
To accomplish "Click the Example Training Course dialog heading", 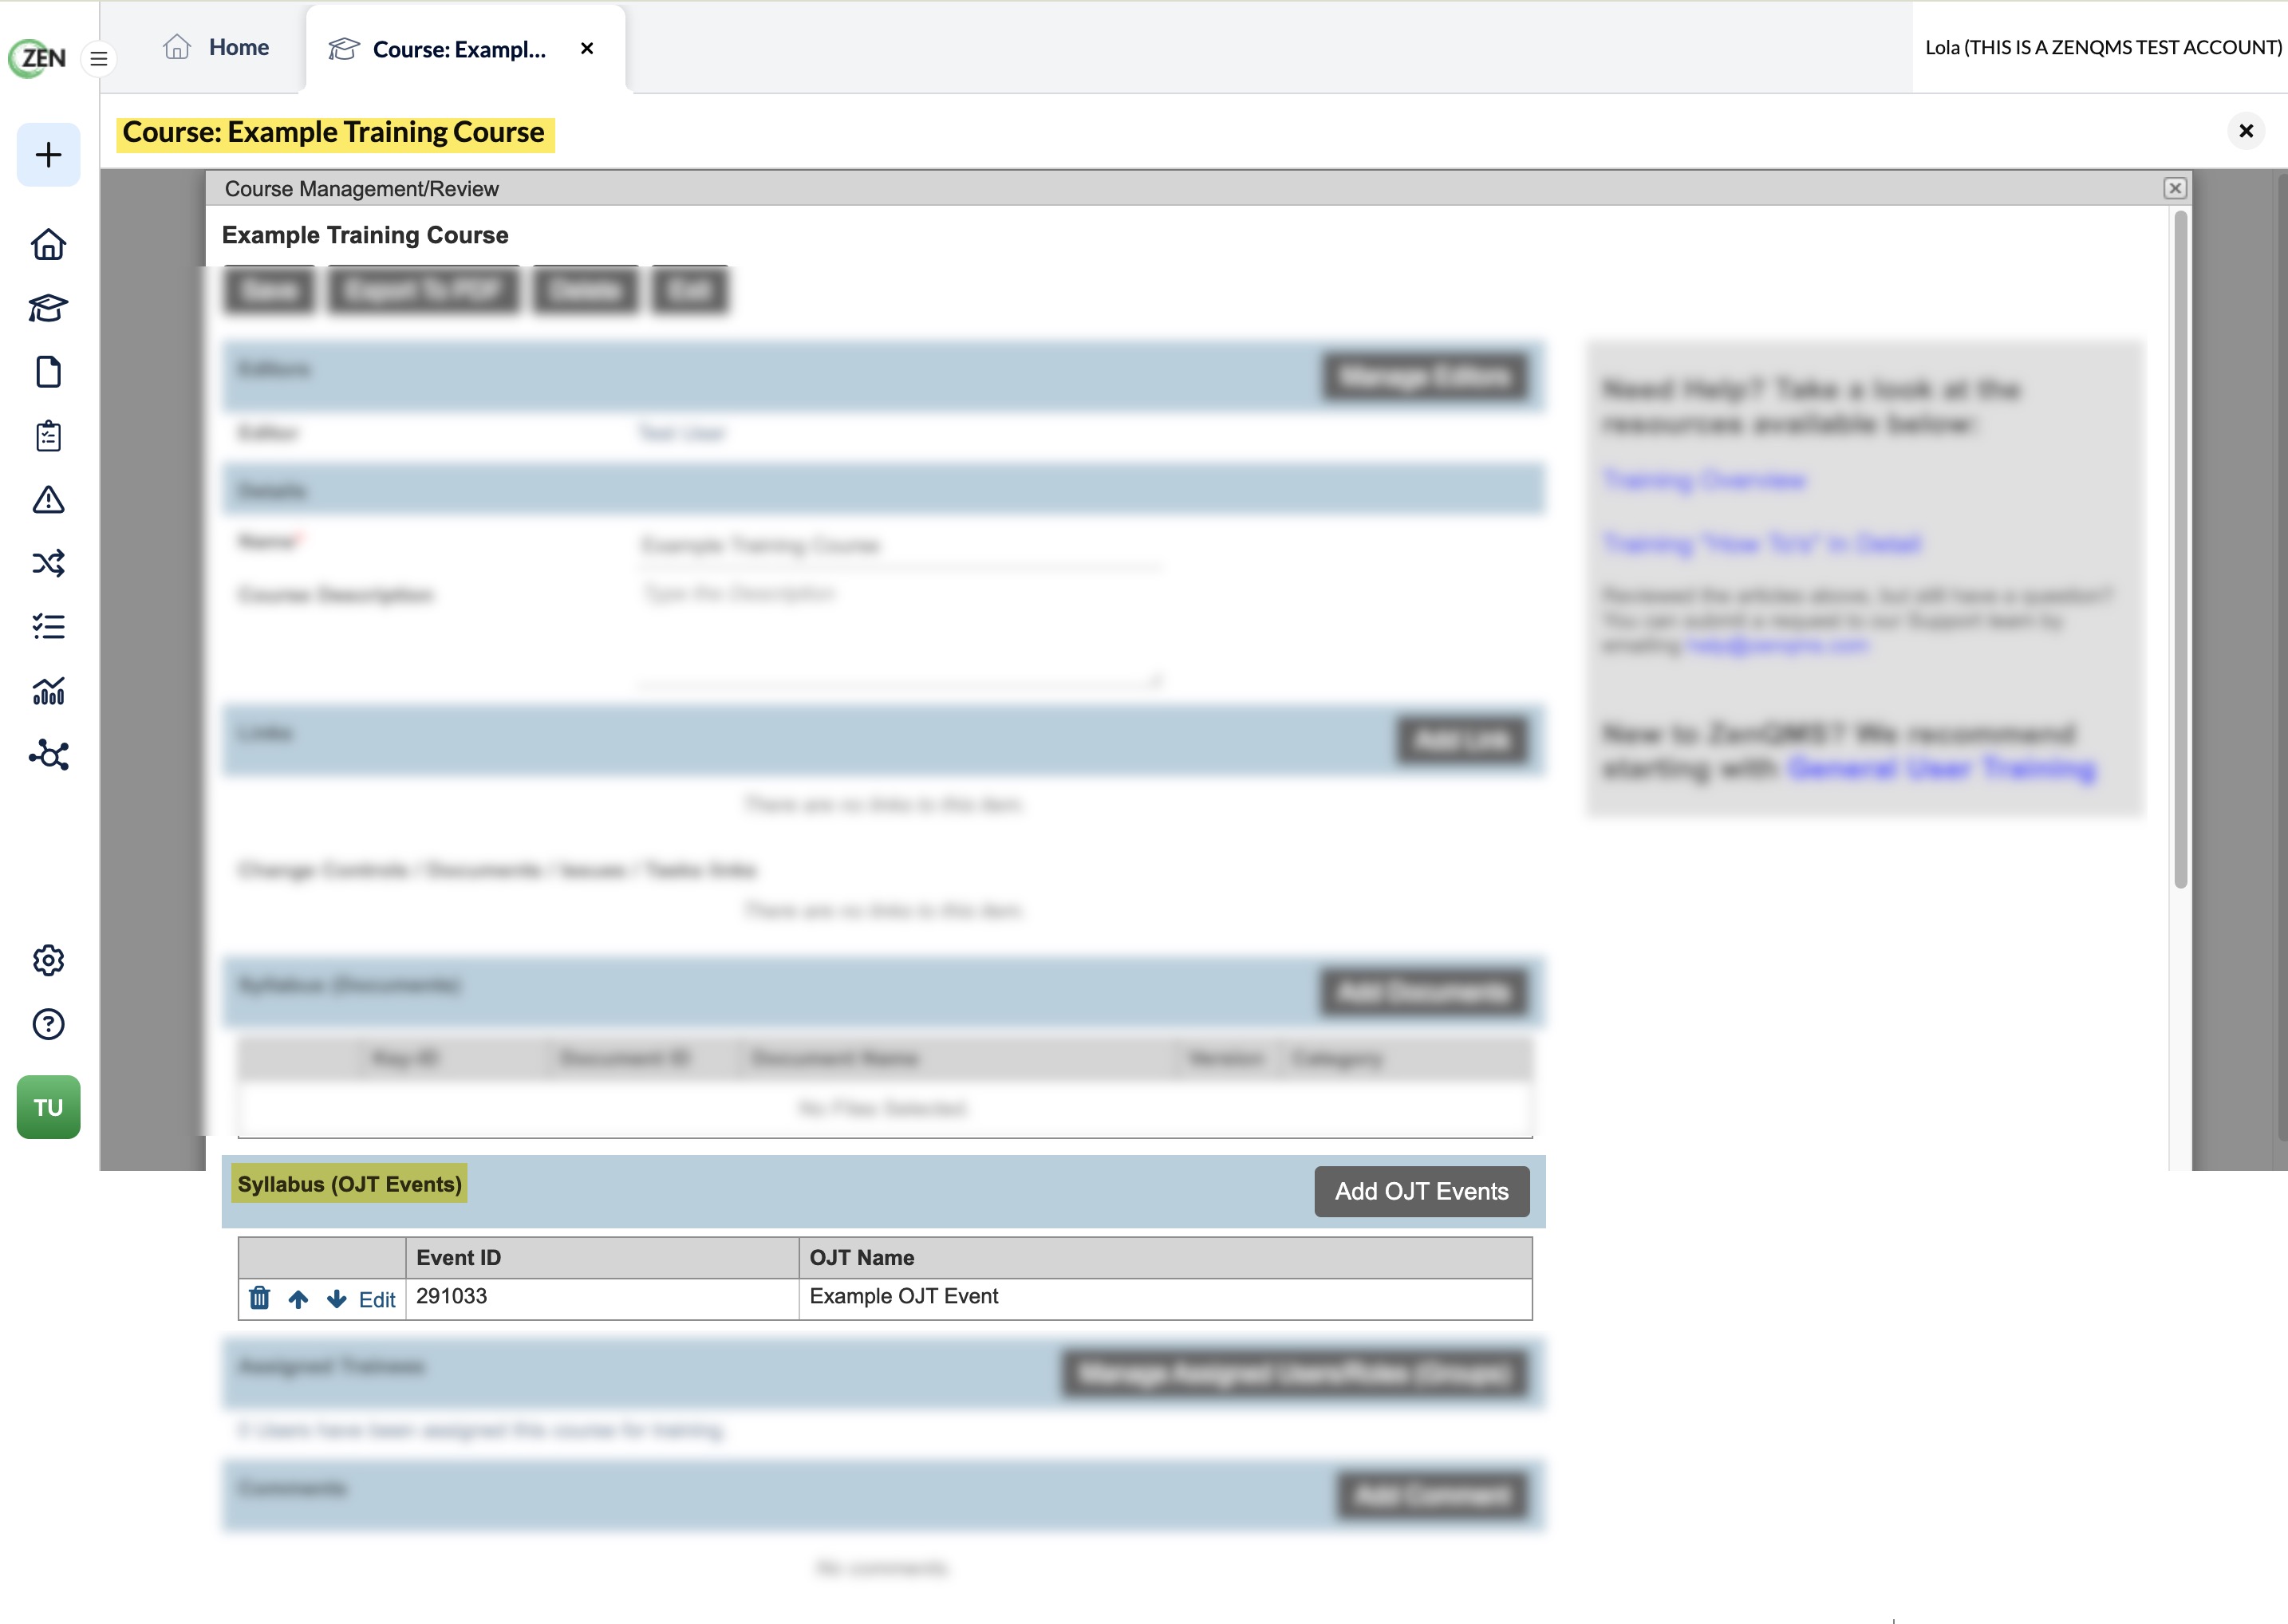I will (x=365, y=235).
